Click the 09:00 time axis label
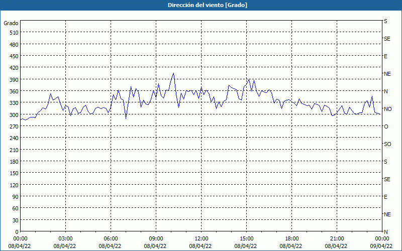402x251 pixels. click(x=156, y=239)
